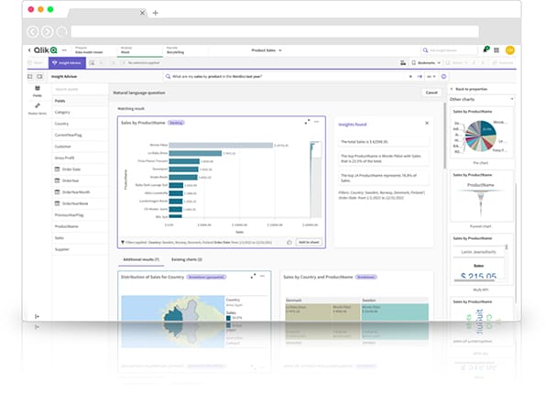This screenshot has width=546, height=393.
Task: Click Back to properties link
Action: pos(469,89)
